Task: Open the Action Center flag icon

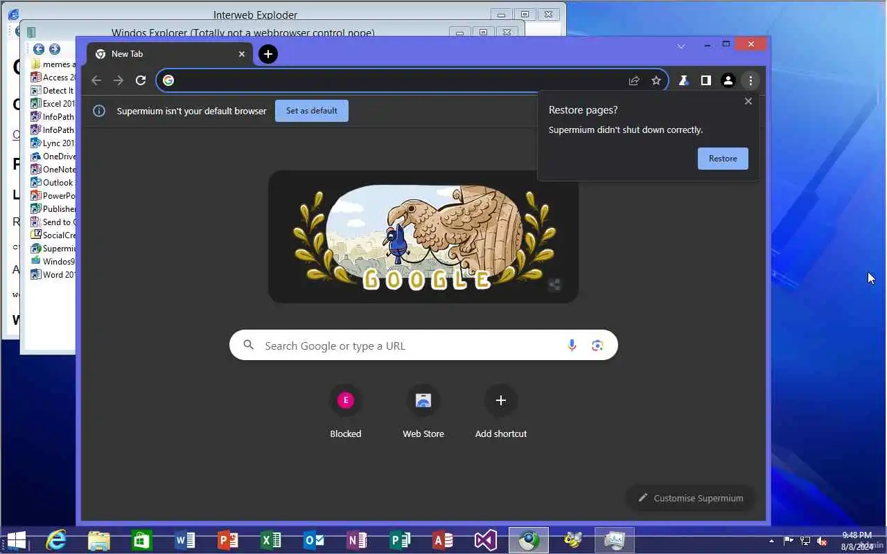Action: 789,540
